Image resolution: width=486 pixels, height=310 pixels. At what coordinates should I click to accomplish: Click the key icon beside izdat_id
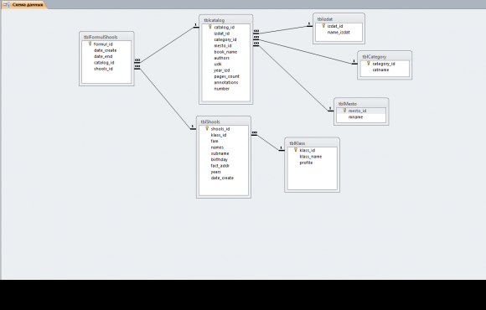(323, 26)
